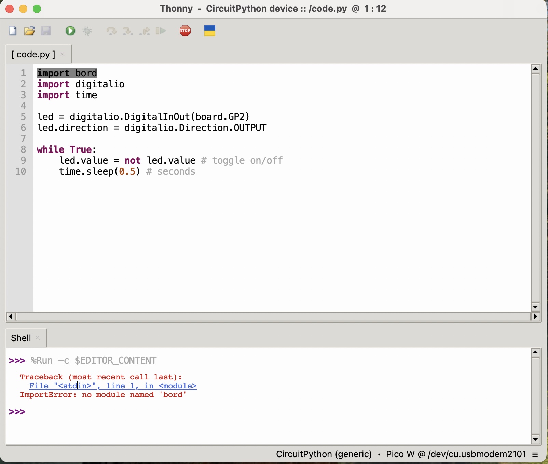Switch to the Shell tab
Screen dimensions: 548x464
click(x=21, y=338)
